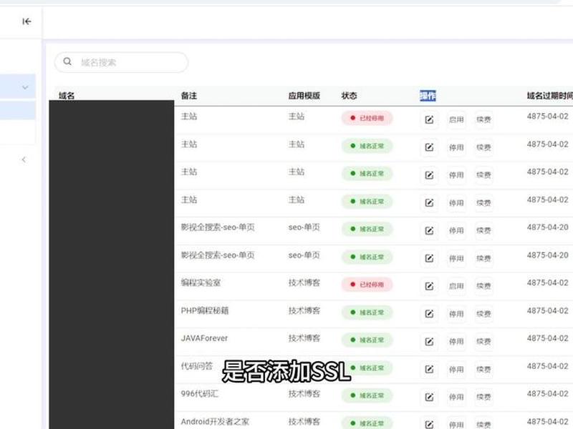Click the 域名过期时间 column header
This screenshot has height=429, width=573.
549,96
